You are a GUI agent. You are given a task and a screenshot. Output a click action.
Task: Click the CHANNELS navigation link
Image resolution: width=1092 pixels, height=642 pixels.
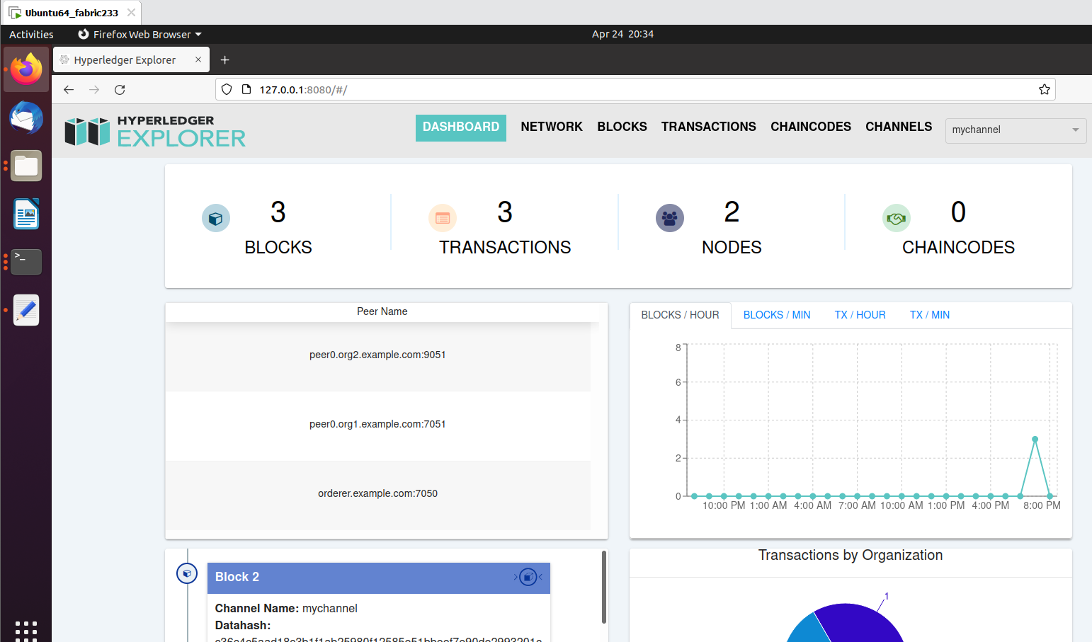pos(898,127)
